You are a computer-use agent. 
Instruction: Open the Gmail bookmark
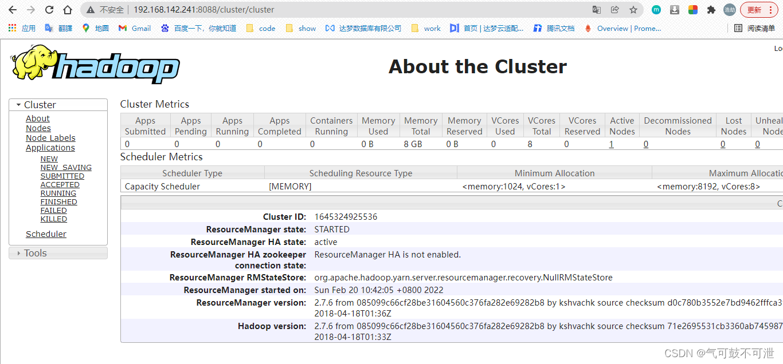[135, 28]
